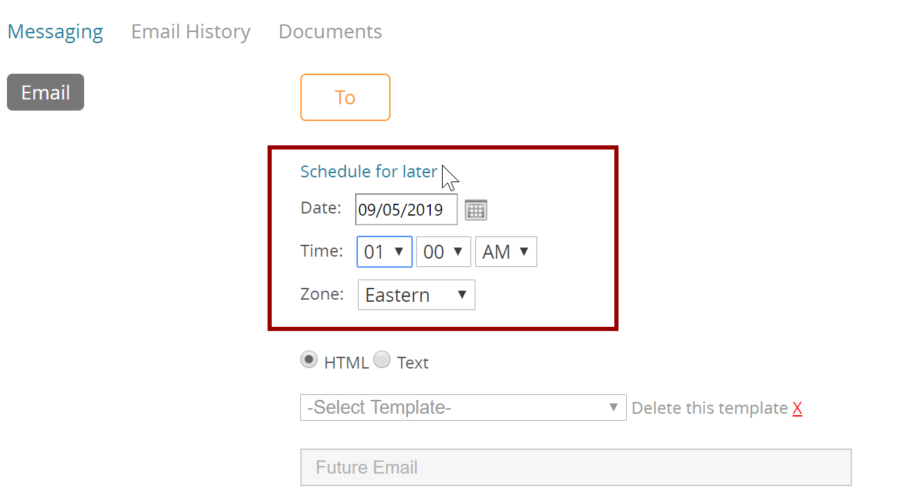Image resolution: width=909 pixels, height=500 pixels.
Task: Click the Delete this template text
Action: click(710, 408)
